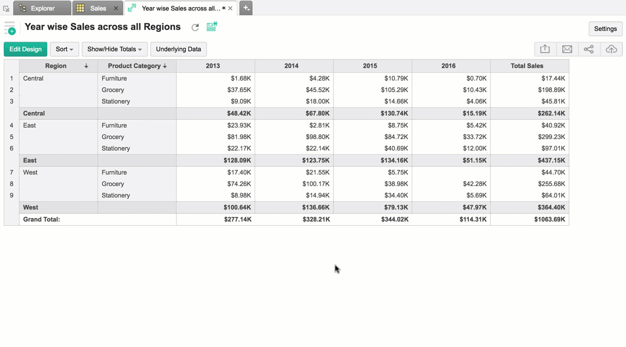Toggle sort arrow on Product Category column

[165, 66]
